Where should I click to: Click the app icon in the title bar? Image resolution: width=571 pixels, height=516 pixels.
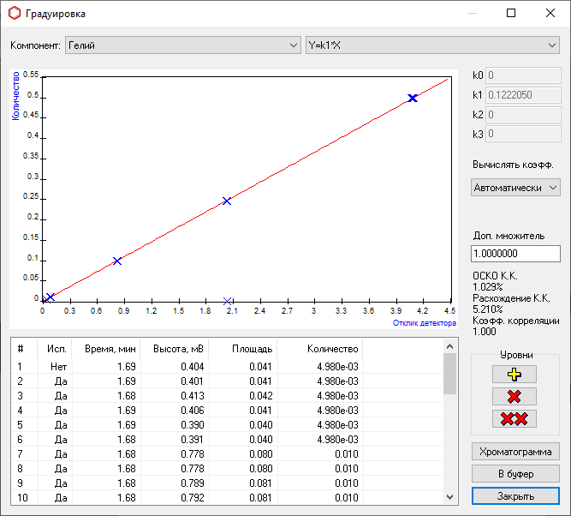14,14
